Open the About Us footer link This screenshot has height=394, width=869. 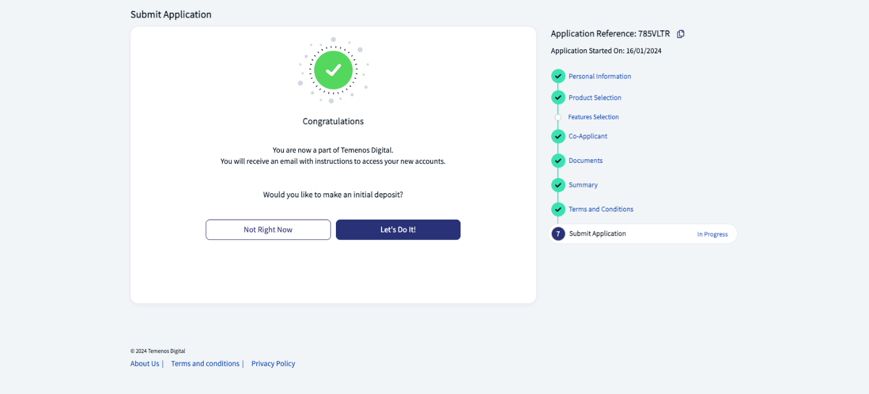pos(145,364)
